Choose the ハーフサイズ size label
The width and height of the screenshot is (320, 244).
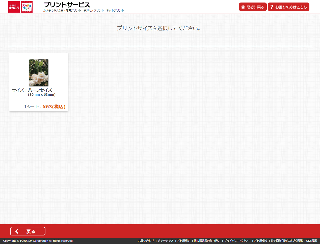point(40,90)
